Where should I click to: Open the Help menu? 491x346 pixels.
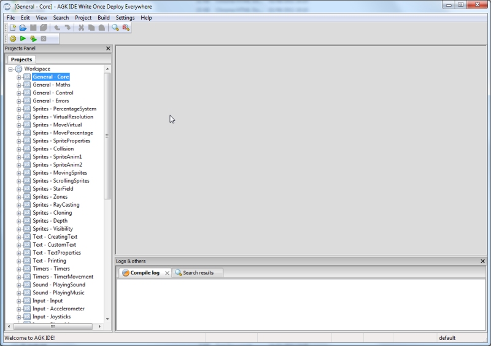[x=146, y=18]
